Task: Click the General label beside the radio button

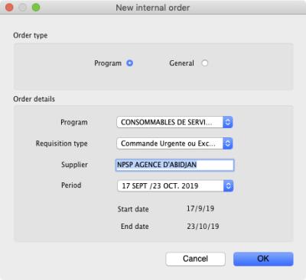Action: 181,63
